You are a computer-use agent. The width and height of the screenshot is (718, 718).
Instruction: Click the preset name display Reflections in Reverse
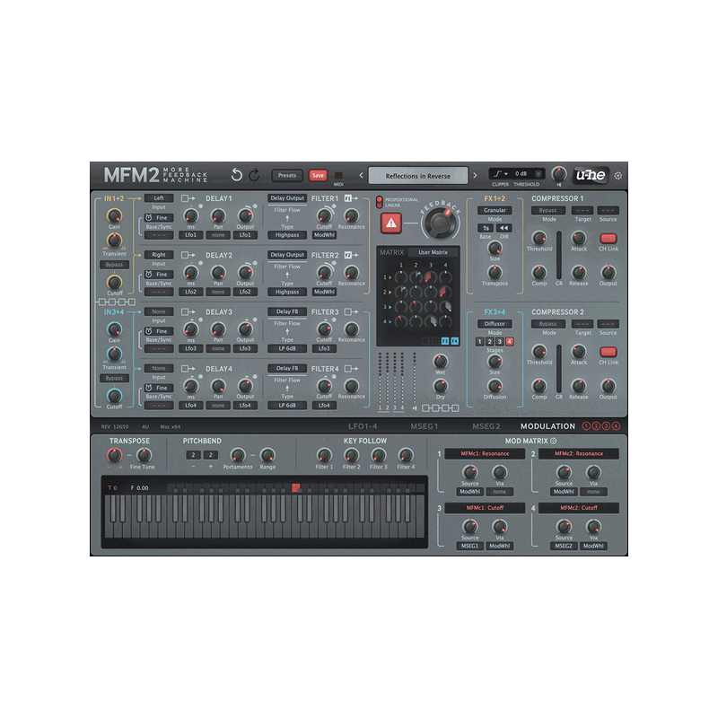[418, 176]
